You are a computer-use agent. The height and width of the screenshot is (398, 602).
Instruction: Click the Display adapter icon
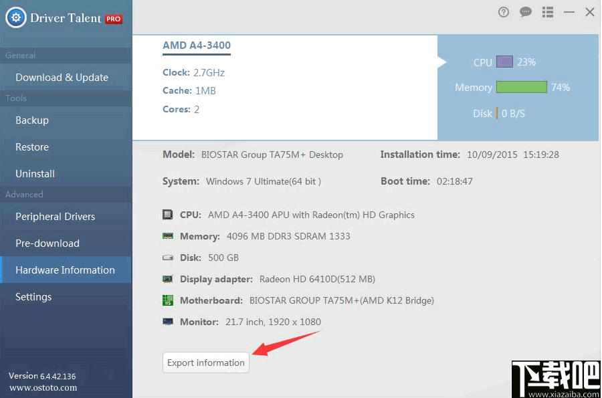click(167, 278)
